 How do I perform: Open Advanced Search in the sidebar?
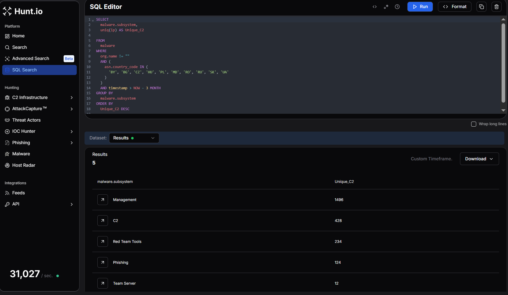(39, 59)
